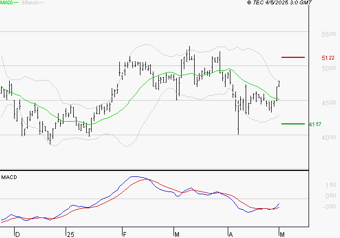The width and height of the screenshot is (340, 238).
Task: Click the 5000 price axis label
Action: point(329,68)
